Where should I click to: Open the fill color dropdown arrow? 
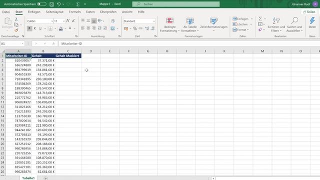point(65,29)
